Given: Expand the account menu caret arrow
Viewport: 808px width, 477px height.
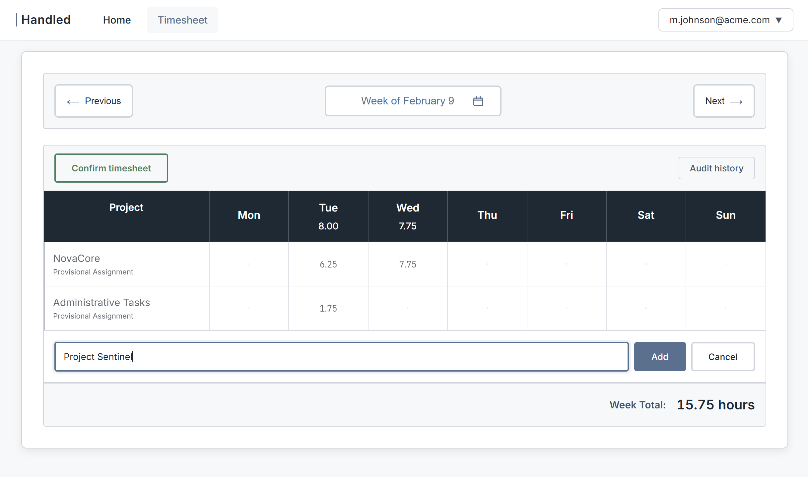Looking at the screenshot, I should point(779,20).
